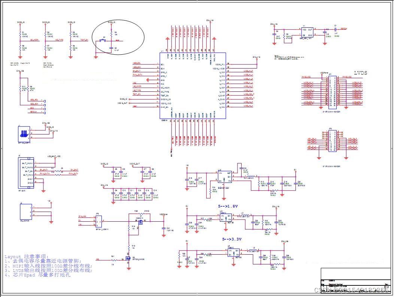Click the REFCLK test point symbol
The image size is (394, 297).
[45, 113]
